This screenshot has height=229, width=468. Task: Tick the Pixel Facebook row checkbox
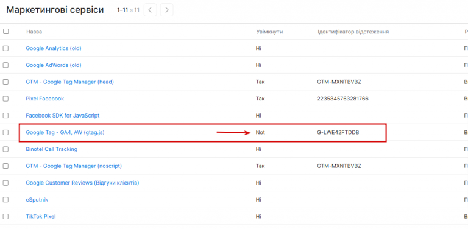coord(6,99)
